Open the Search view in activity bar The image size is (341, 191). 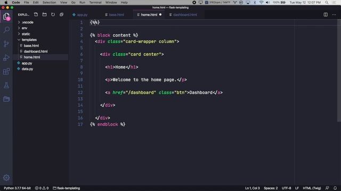6,30
